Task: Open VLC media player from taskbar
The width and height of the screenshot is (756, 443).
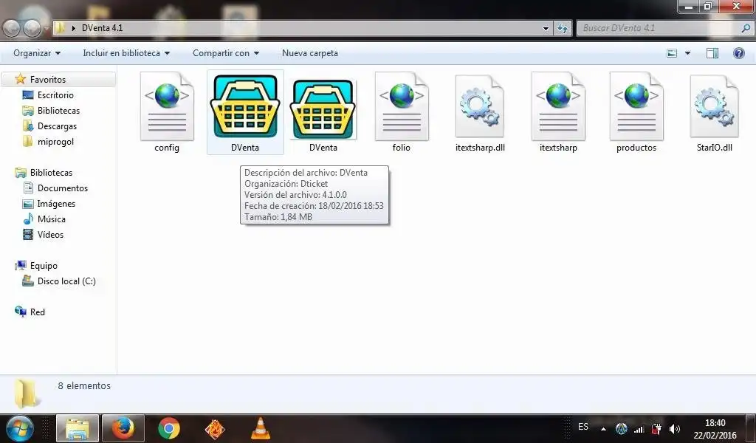Action: pyautogui.click(x=261, y=428)
